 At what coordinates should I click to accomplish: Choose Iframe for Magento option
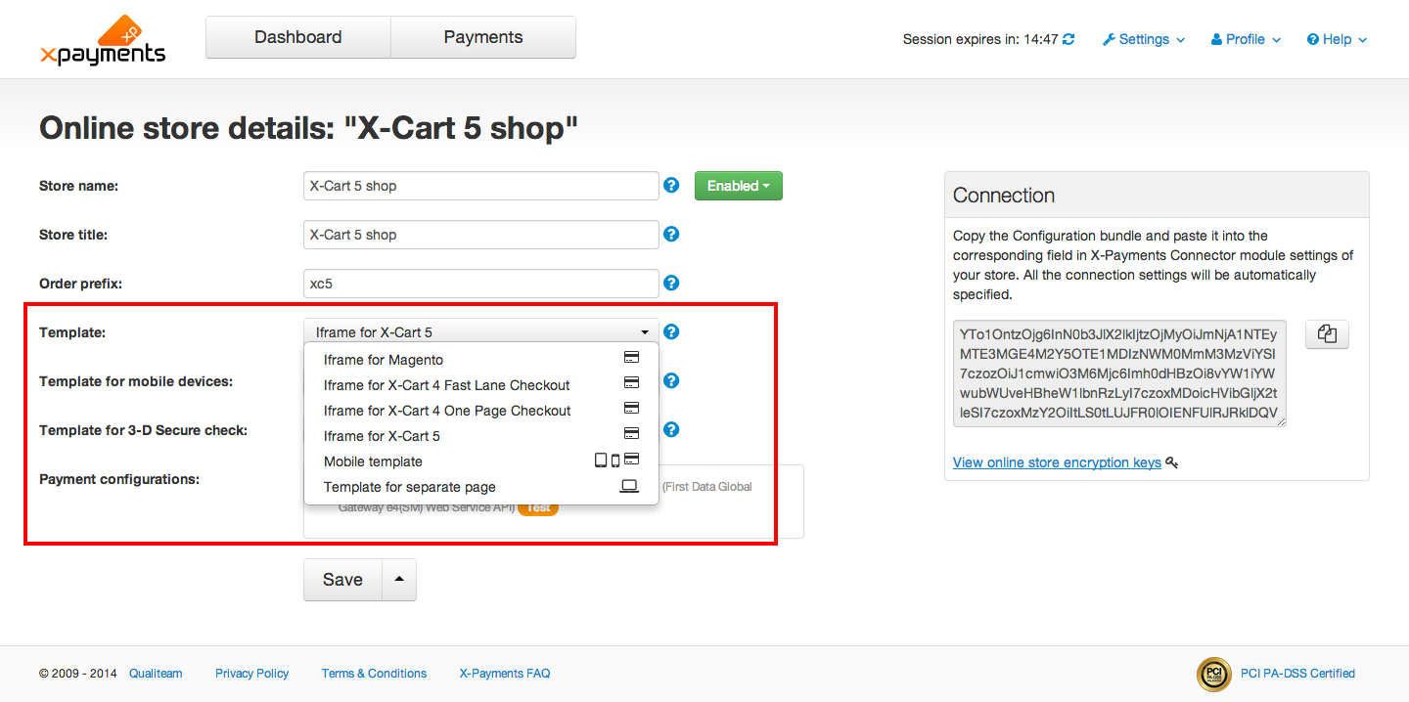[481, 360]
